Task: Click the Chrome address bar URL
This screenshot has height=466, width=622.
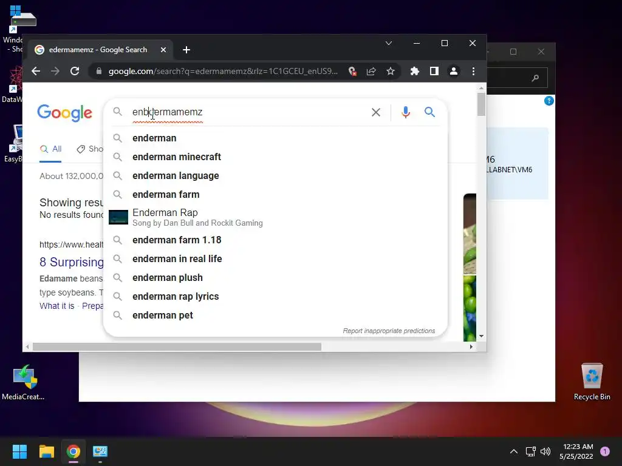Action: point(223,72)
